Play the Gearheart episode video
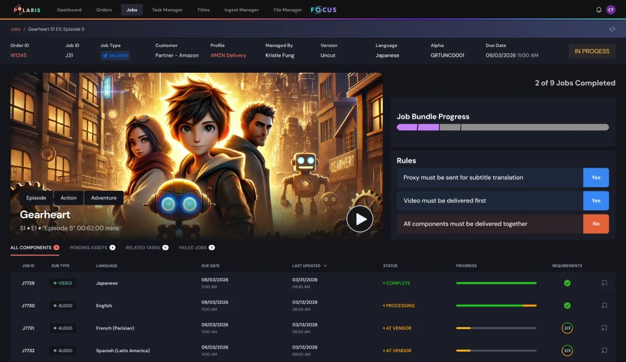Image resolution: width=626 pixels, height=362 pixels. [x=359, y=219]
